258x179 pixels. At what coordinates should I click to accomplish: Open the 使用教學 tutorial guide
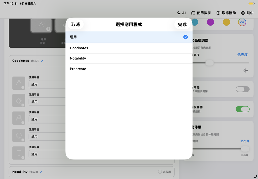coord(201,13)
